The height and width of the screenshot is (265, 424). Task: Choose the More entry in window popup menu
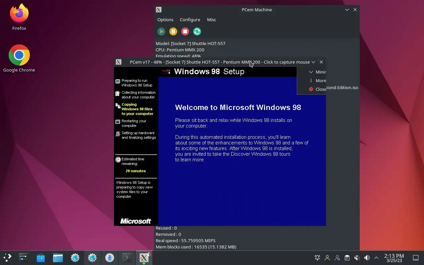point(317,80)
